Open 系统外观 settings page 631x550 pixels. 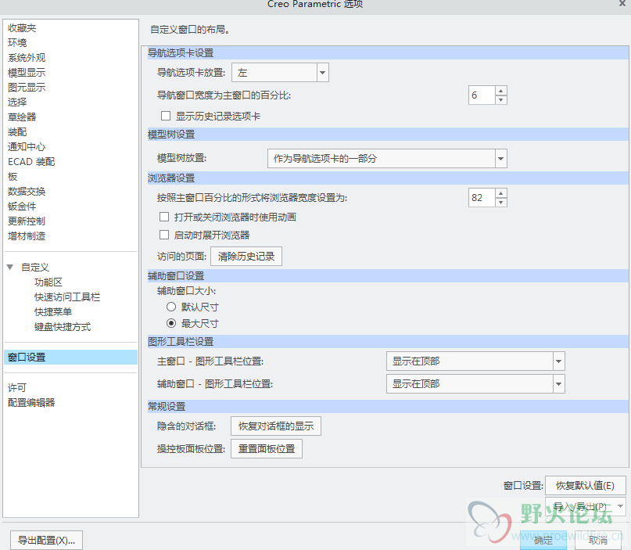[27, 58]
